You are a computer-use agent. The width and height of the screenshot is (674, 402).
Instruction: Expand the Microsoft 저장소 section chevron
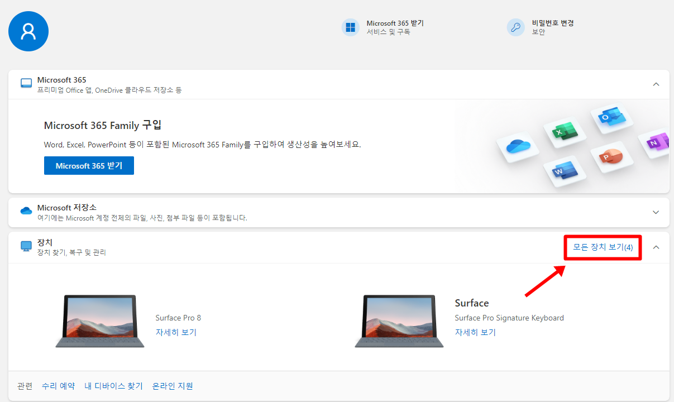(656, 212)
